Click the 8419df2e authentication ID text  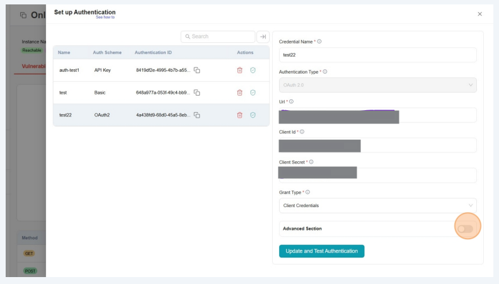click(x=163, y=71)
